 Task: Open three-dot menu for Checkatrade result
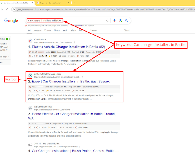(x=74, y=42)
